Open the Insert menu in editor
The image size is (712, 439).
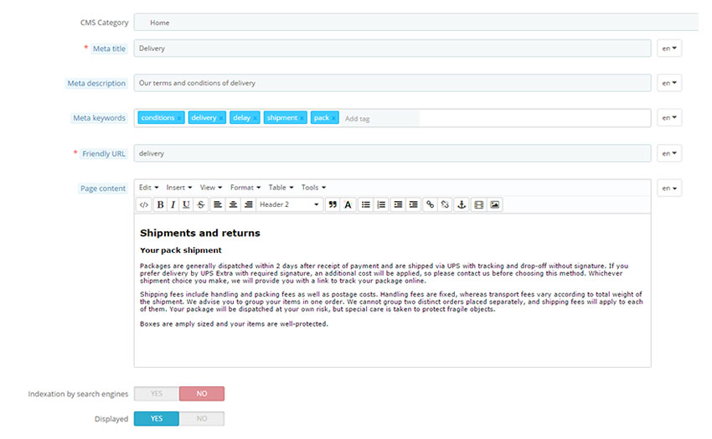click(x=179, y=188)
